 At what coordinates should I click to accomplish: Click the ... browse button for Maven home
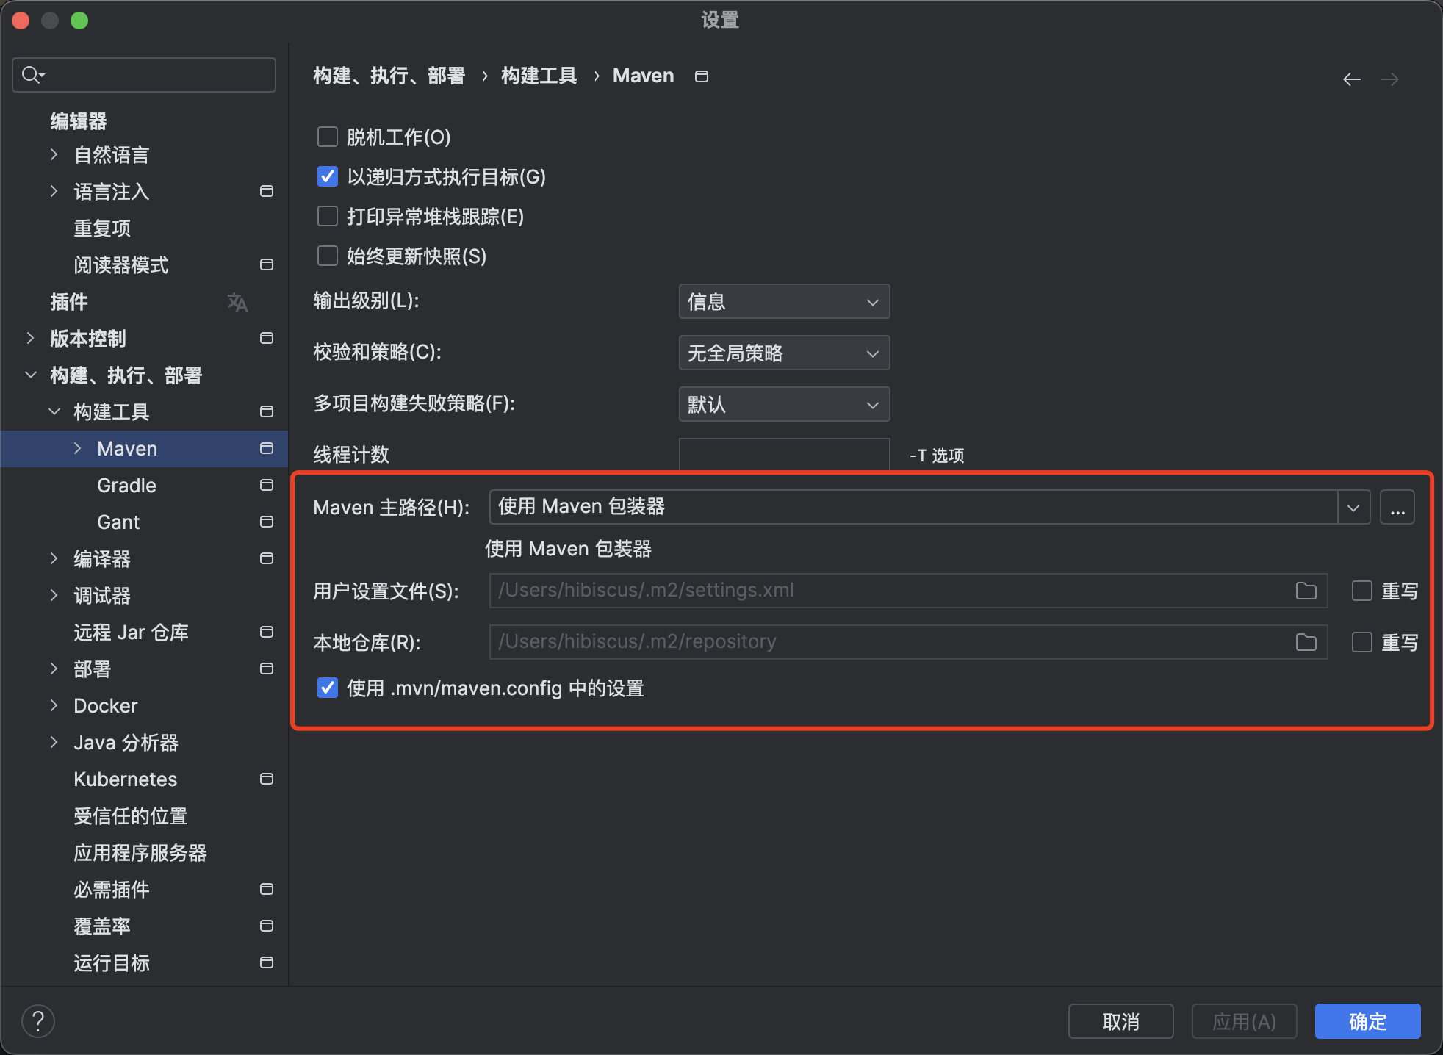1397,508
